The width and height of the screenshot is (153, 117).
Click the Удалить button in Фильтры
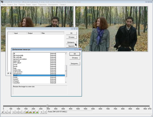[71, 46]
